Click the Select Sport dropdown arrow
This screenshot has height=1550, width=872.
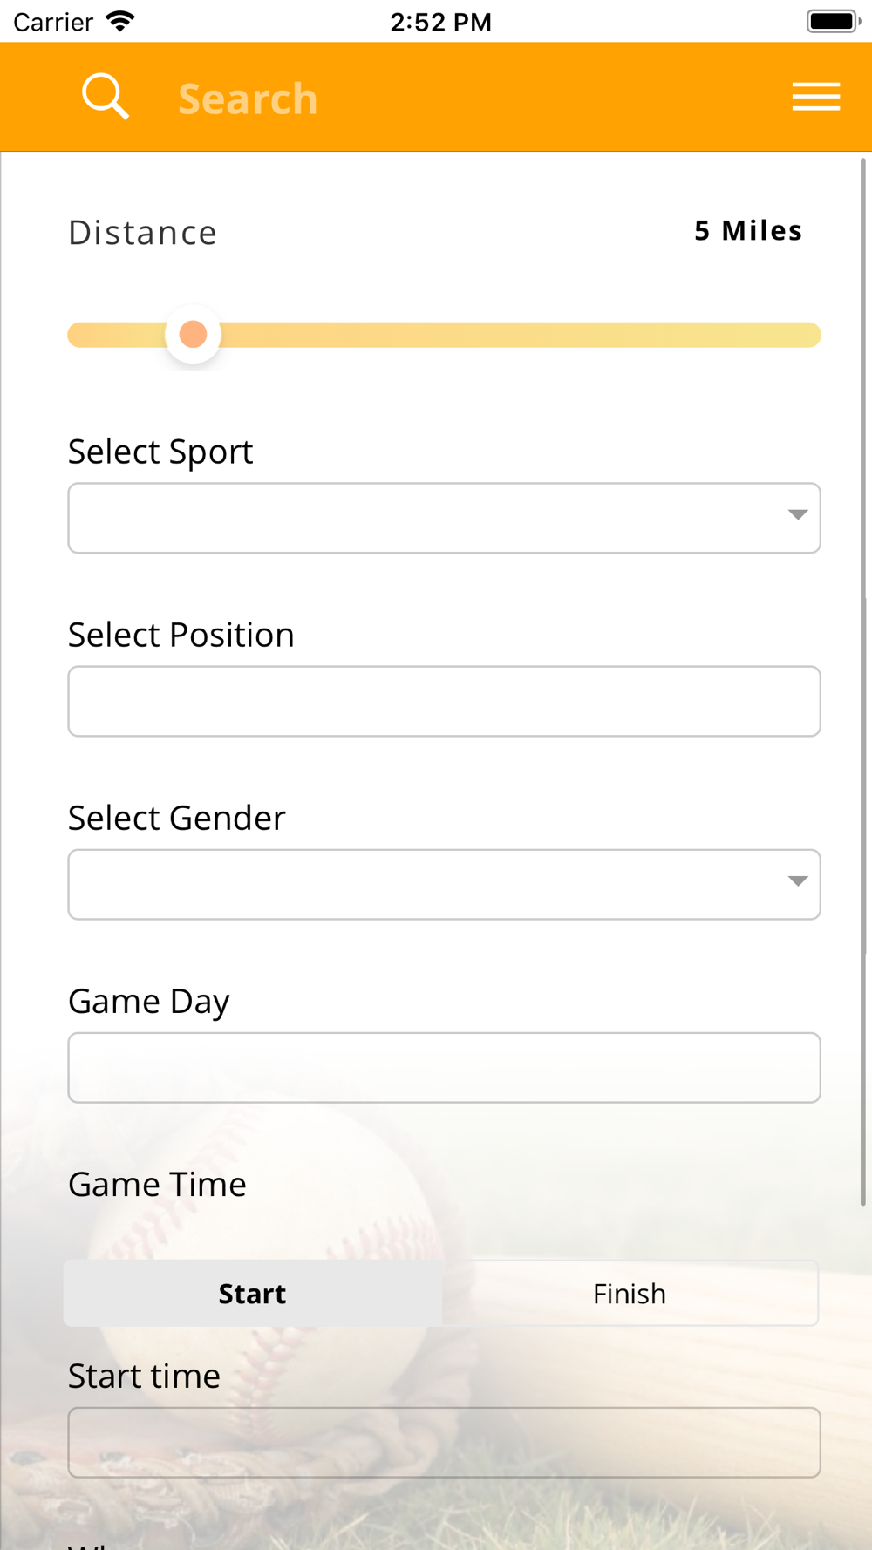[x=797, y=515]
